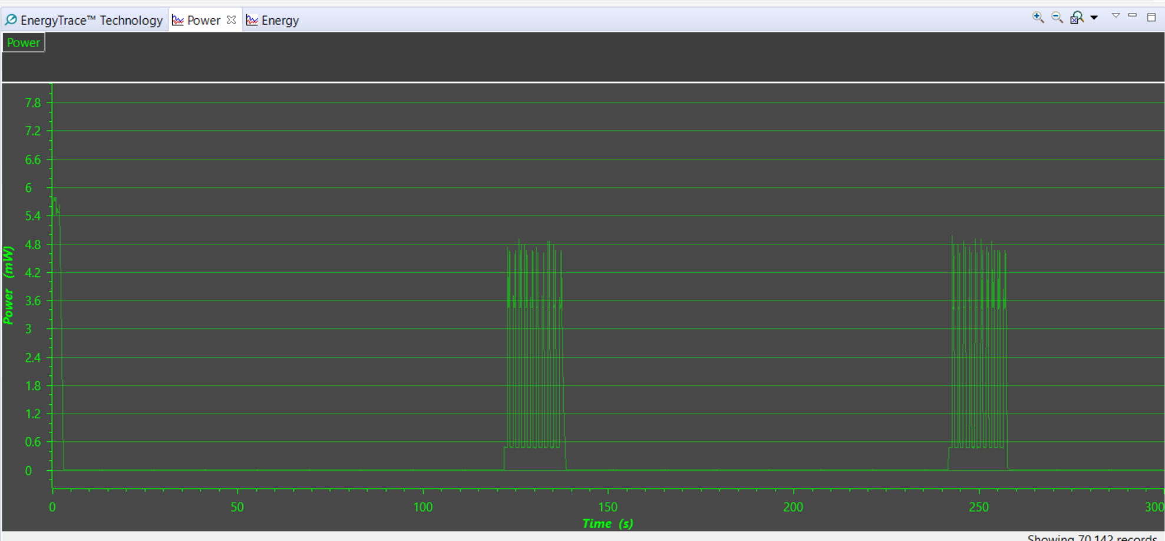Screen dimensions: 1165x541
Task: Minimize the Power view panel
Action: click(1133, 16)
